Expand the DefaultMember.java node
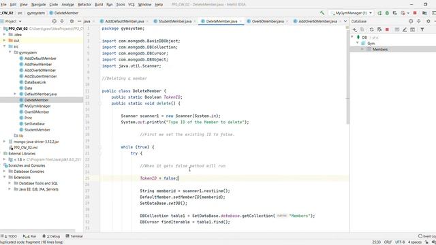The height and width of the screenshot is (245, 436). pyautogui.click(x=15, y=94)
